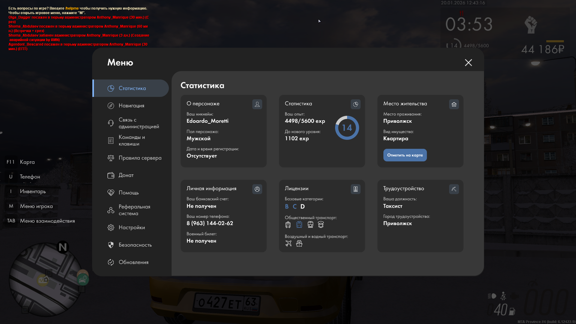Go to Донат section

pyautogui.click(x=126, y=175)
